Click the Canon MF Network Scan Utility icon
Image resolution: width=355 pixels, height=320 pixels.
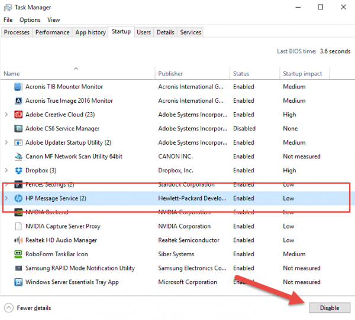point(18,156)
